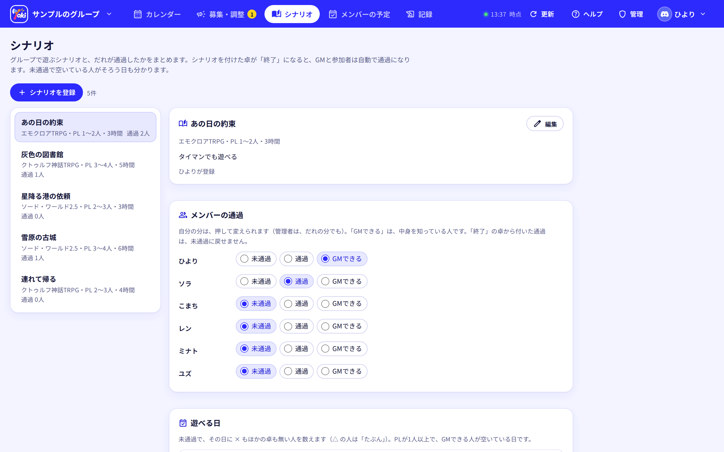Click the 更新 label to reload data
Viewport: 724px width, 452px height.
(548, 14)
